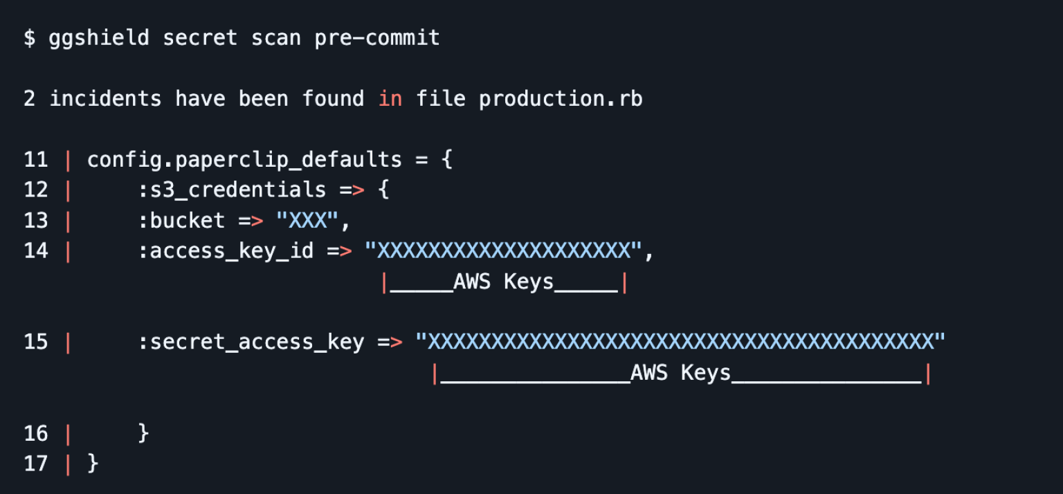Click the ggshield command name

(x=98, y=37)
